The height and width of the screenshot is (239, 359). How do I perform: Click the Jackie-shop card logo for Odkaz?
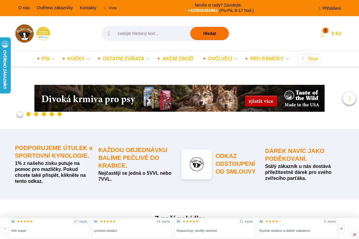pyautogui.click(x=197, y=164)
